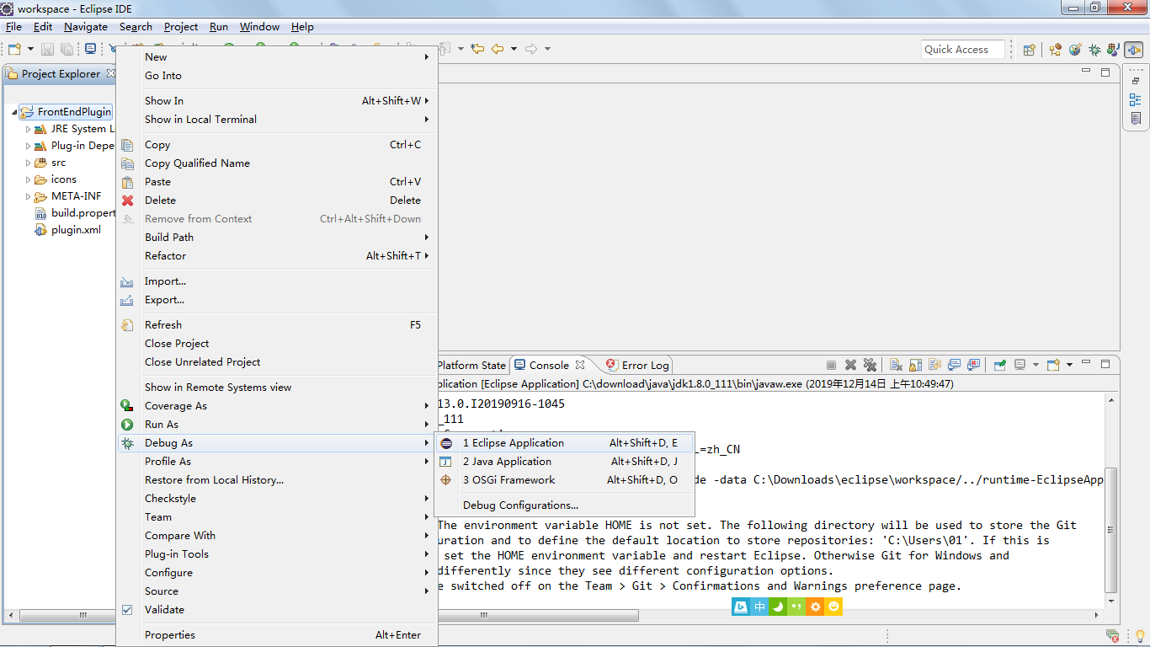Toggle the Pin Console icon
Screen dimensions: 1150x647
1000,365
